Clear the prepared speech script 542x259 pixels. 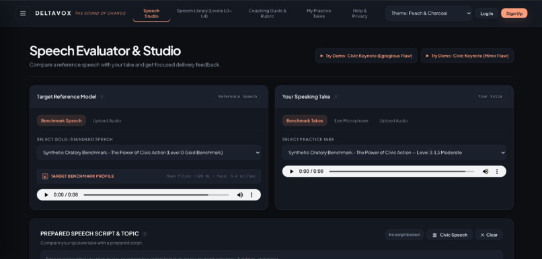(489, 235)
